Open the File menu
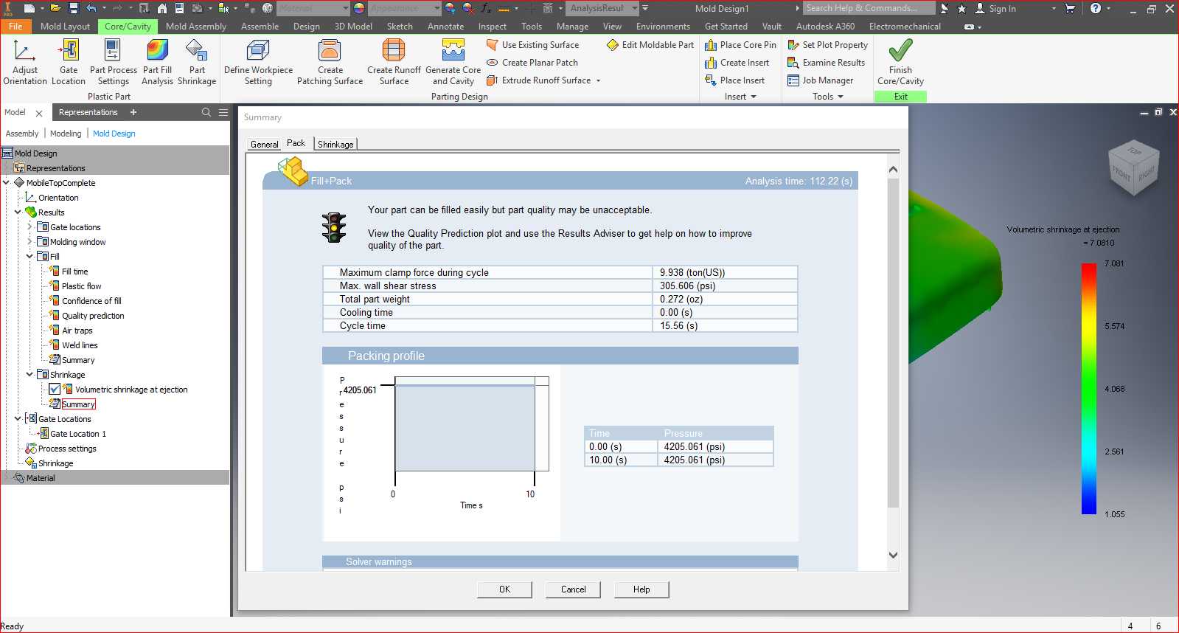Viewport: 1179px width, 633px height. 15,26
